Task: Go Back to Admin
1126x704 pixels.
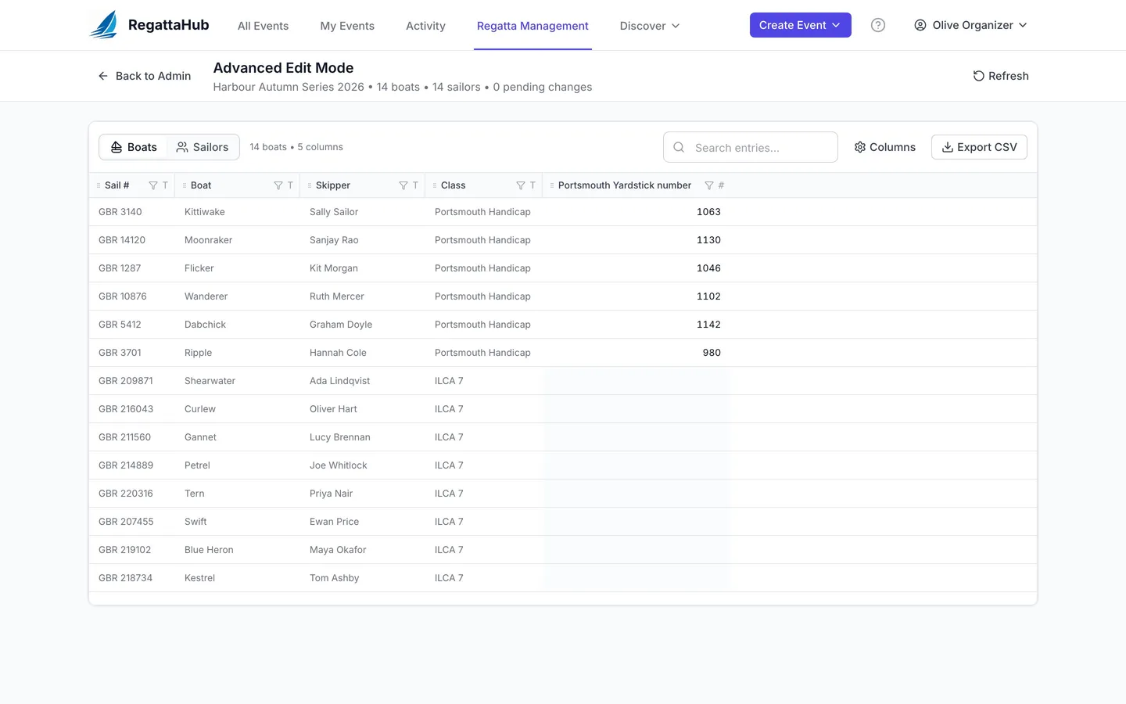Action: tap(144, 76)
